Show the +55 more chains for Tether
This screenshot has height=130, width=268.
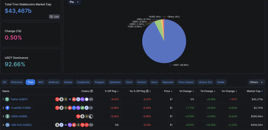[x=91, y=99]
